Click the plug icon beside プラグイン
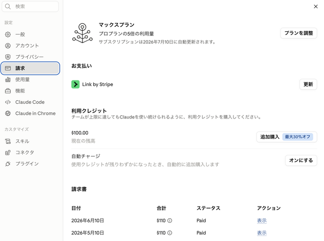324x241 pixels. pyautogui.click(x=8, y=164)
